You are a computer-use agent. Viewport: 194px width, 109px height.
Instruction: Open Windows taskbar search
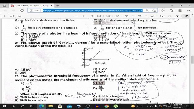click(x=14, y=106)
